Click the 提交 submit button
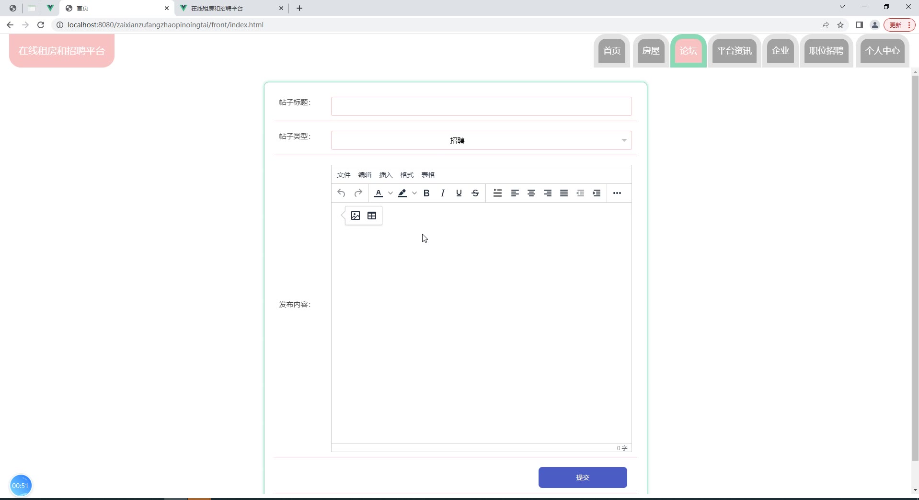This screenshot has width=919, height=500. coord(583,477)
